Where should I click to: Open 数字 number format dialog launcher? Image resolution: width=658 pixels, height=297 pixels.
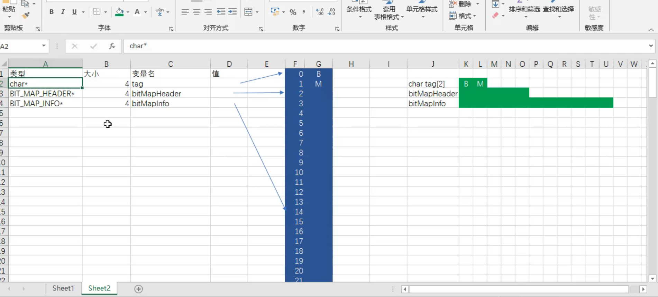[337, 29]
